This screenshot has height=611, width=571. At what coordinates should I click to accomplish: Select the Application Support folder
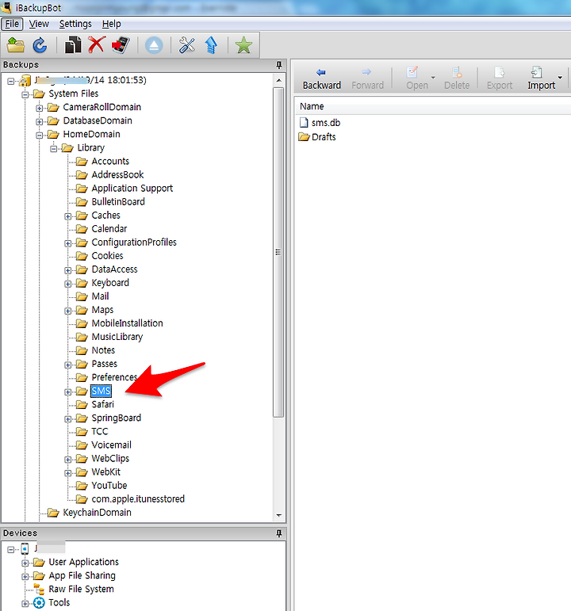point(132,188)
